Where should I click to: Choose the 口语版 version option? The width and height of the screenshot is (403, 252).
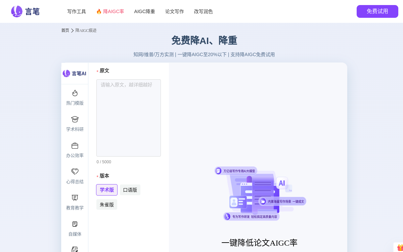click(x=130, y=190)
